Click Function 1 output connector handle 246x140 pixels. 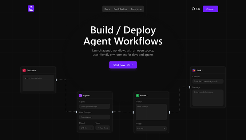(x=56, y=80)
